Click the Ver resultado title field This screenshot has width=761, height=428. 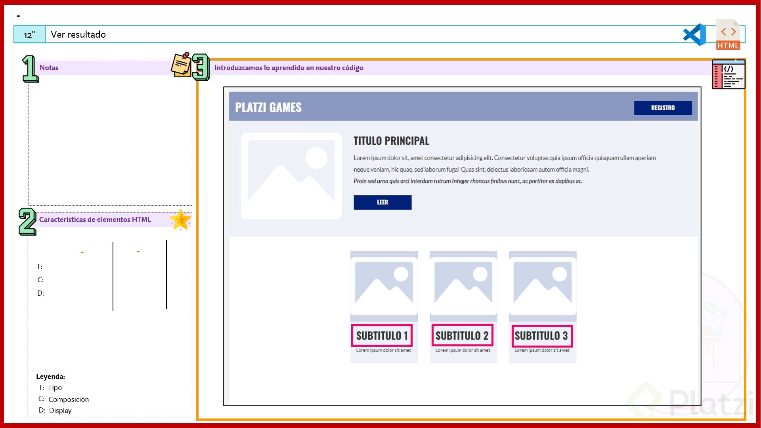(395, 34)
